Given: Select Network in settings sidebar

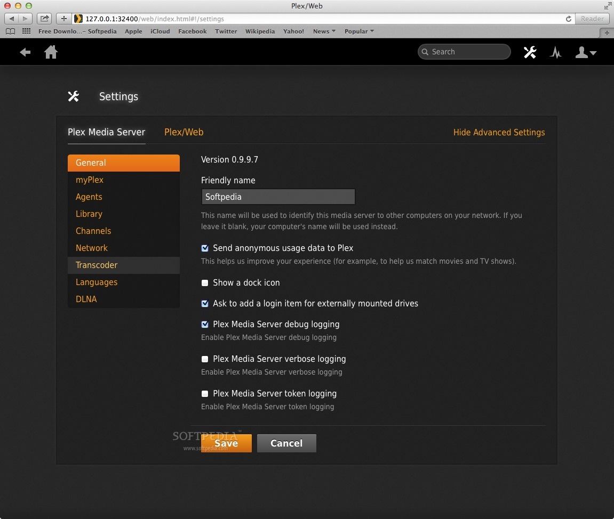Looking at the screenshot, I should (124, 248).
